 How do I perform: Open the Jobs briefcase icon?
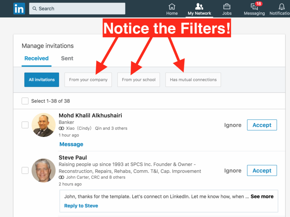tap(227, 7)
